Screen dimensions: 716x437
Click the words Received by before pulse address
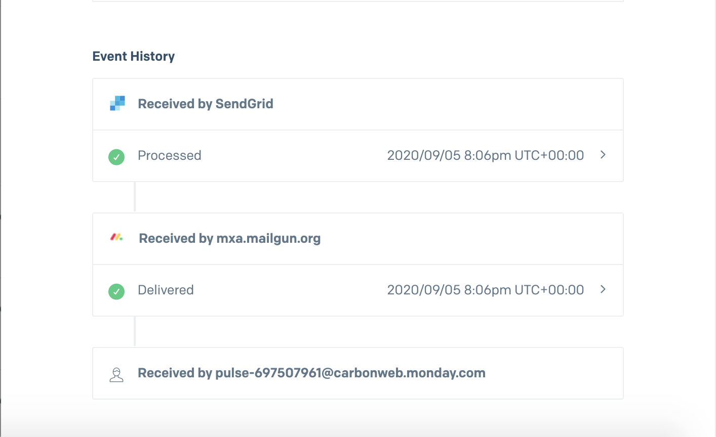(175, 373)
